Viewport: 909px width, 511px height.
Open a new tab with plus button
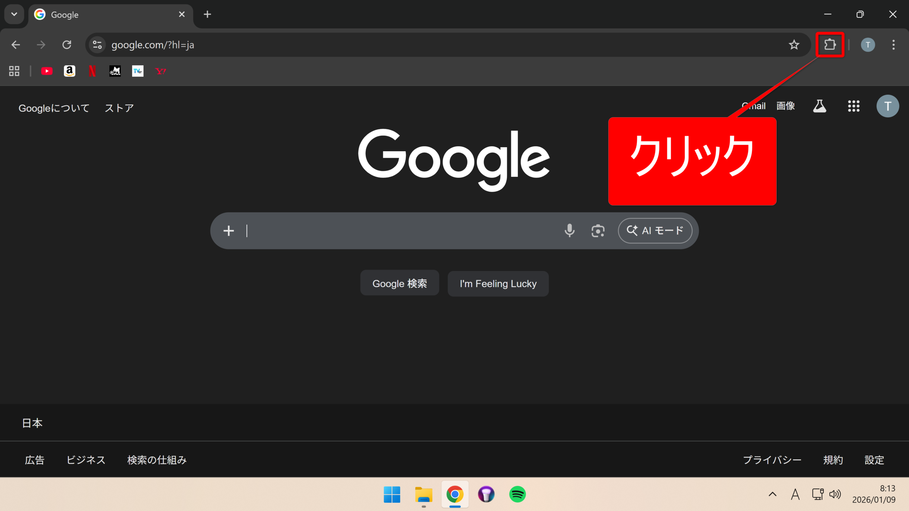207,14
